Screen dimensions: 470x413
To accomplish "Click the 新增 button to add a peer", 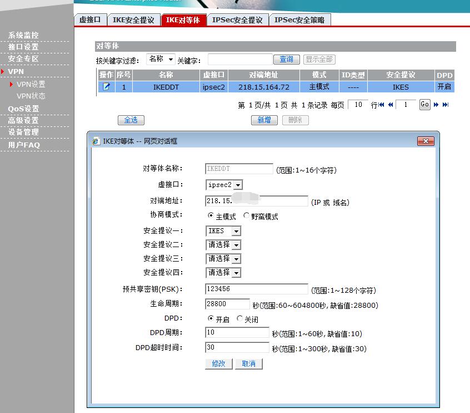I will [264, 120].
